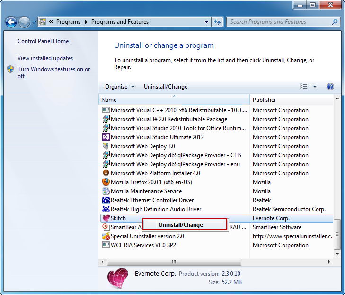Select WCF RIA Services V1.0 SP2 name

tap(143, 245)
